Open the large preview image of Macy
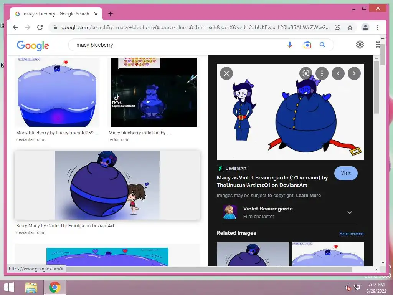The image size is (393, 295). coord(290,112)
